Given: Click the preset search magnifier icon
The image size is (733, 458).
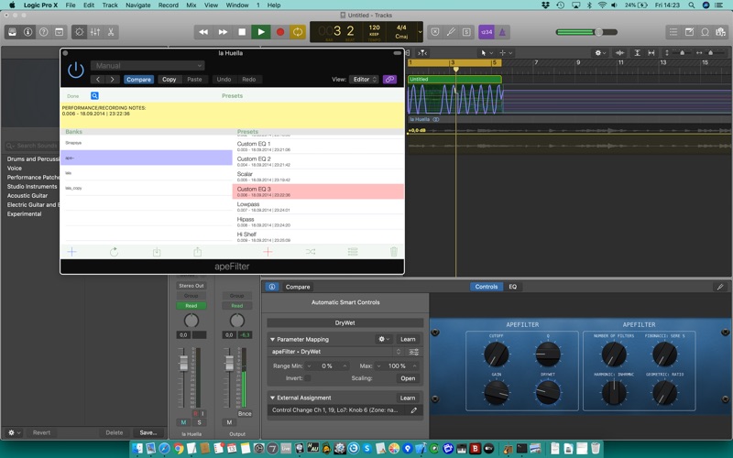Looking at the screenshot, I should [x=94, y=96].
